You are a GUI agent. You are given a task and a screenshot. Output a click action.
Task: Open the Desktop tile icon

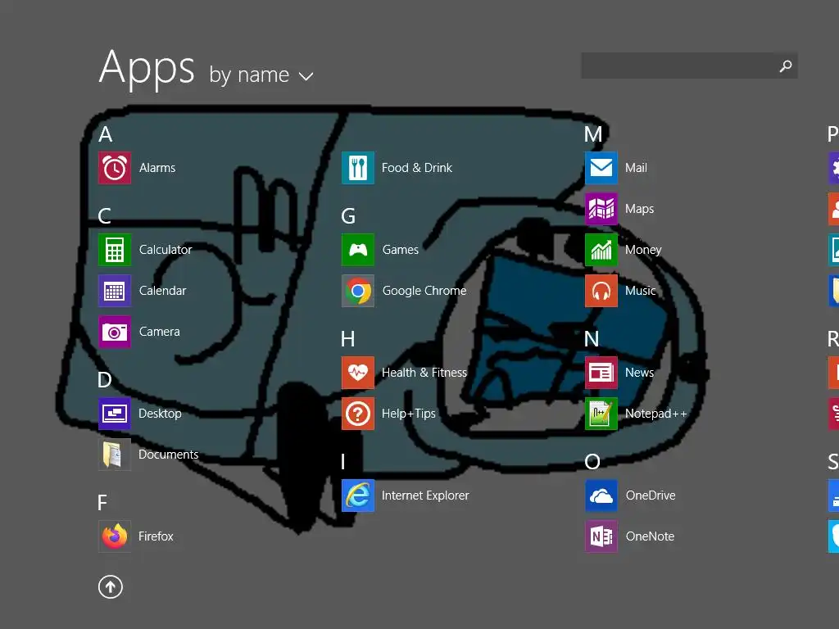coord(115,414)
